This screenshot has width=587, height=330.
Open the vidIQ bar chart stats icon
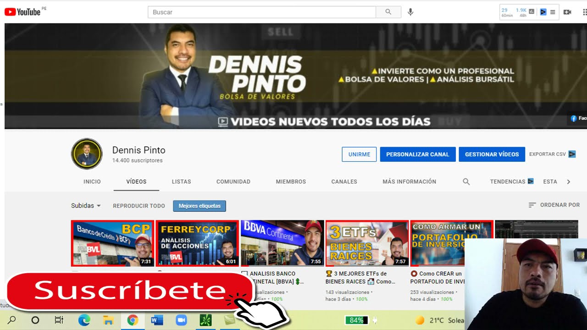(x=532, y=12)
